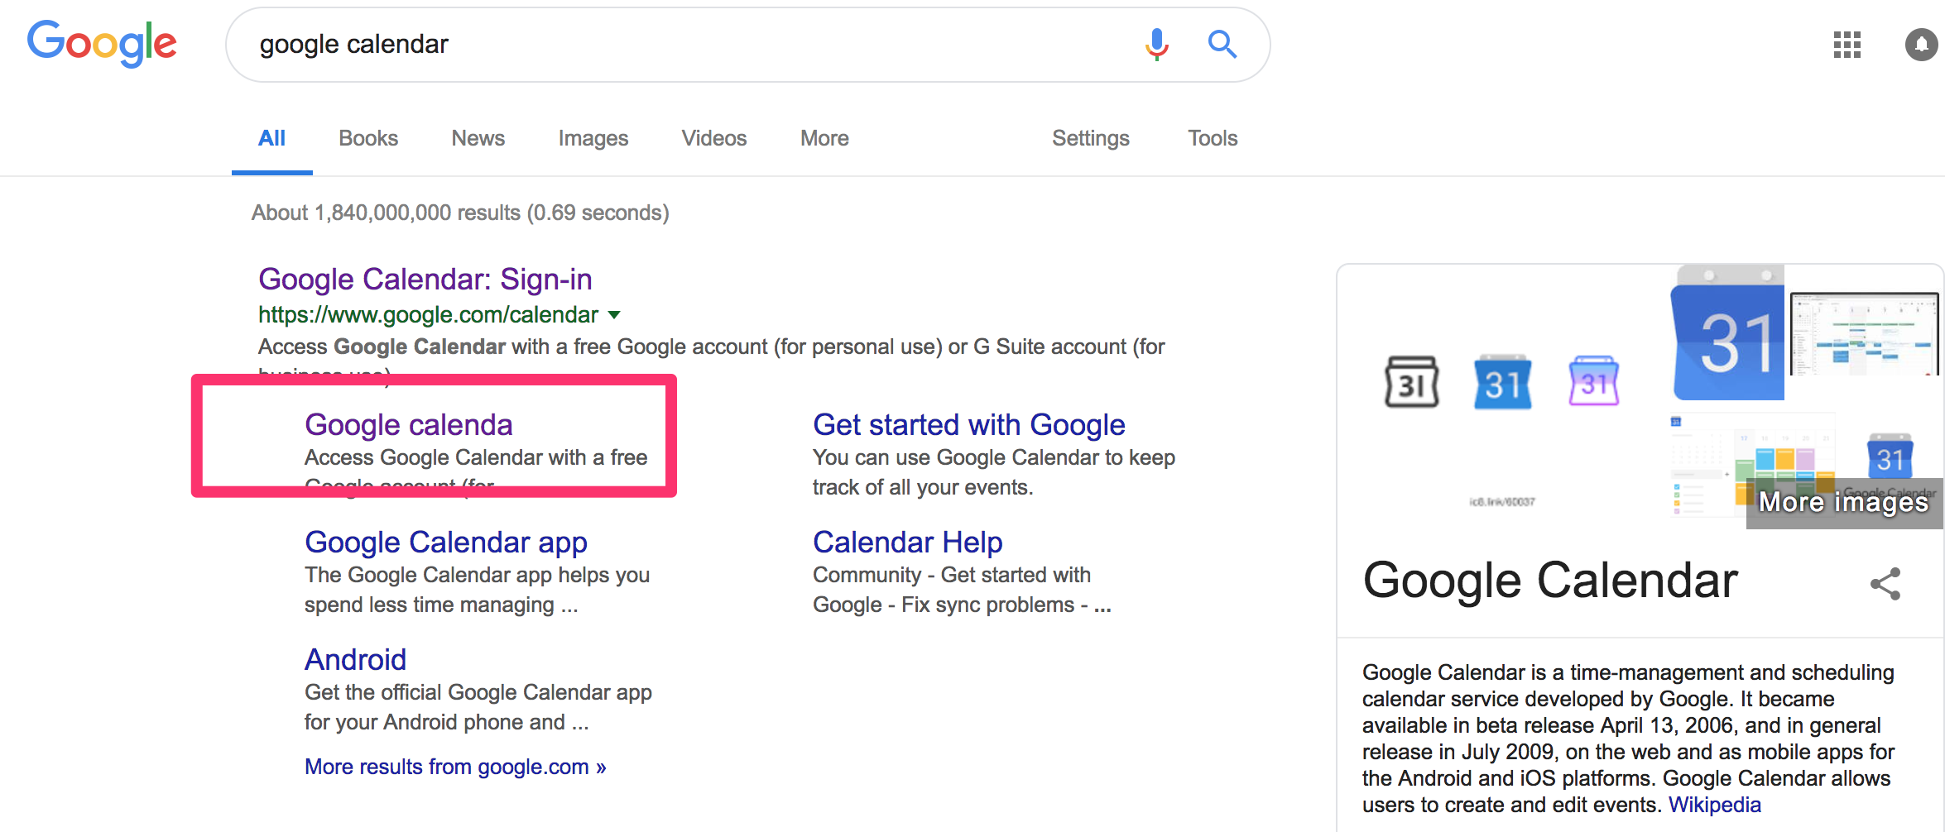This screenshot has height=832, width=1945.
Task: Share the Google Calendar knowledge panel
Action: [x=1885, y=584]
